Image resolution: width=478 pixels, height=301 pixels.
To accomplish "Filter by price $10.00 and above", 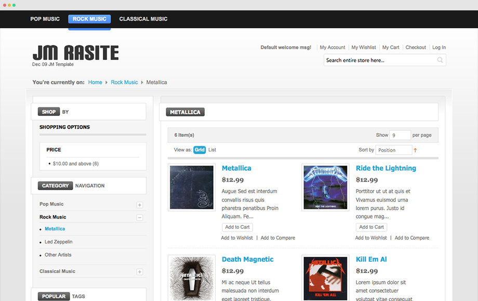I will pyautogui.click(x=76, y=163).
